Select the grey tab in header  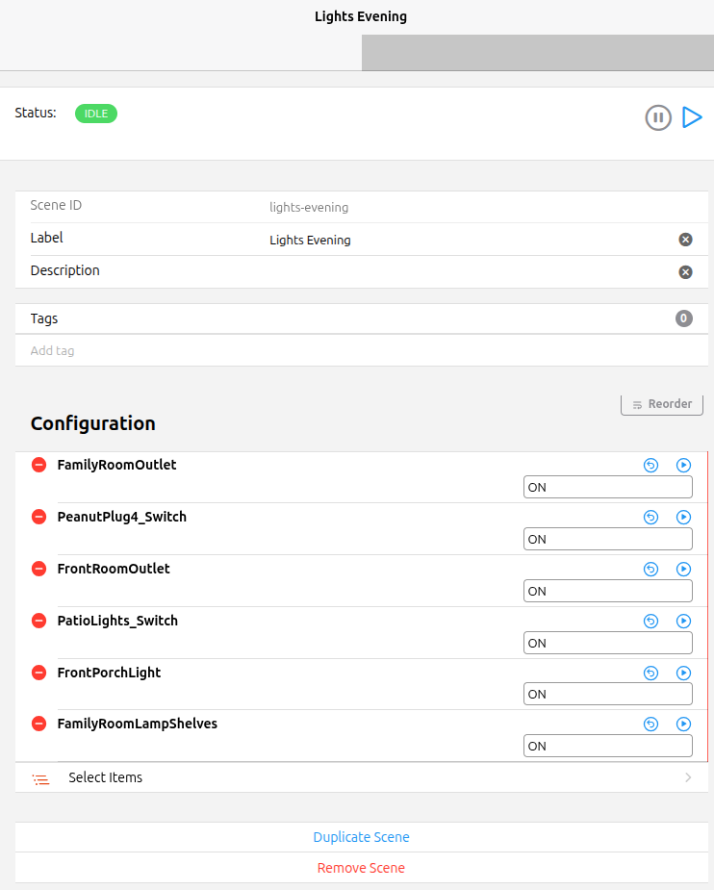pyautogui.click(x=537, y=53)
